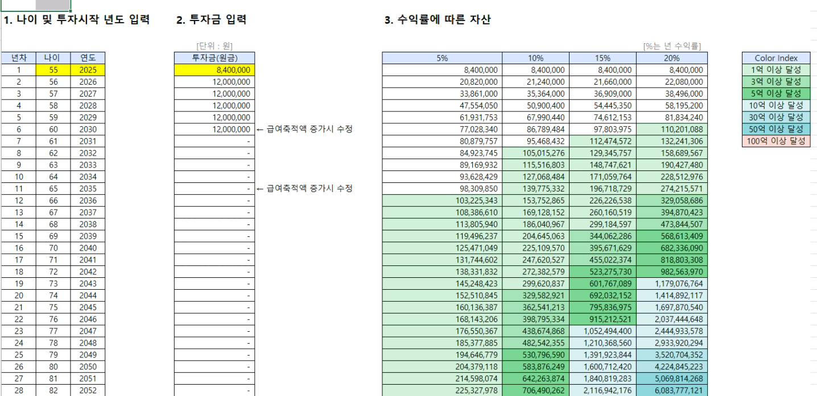Select the 연도 column header

(x=88, y=58)
